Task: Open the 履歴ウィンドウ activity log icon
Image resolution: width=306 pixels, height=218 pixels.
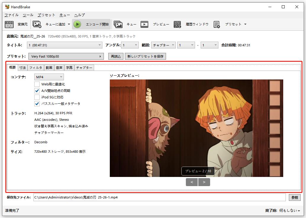Action: [177, 24]
